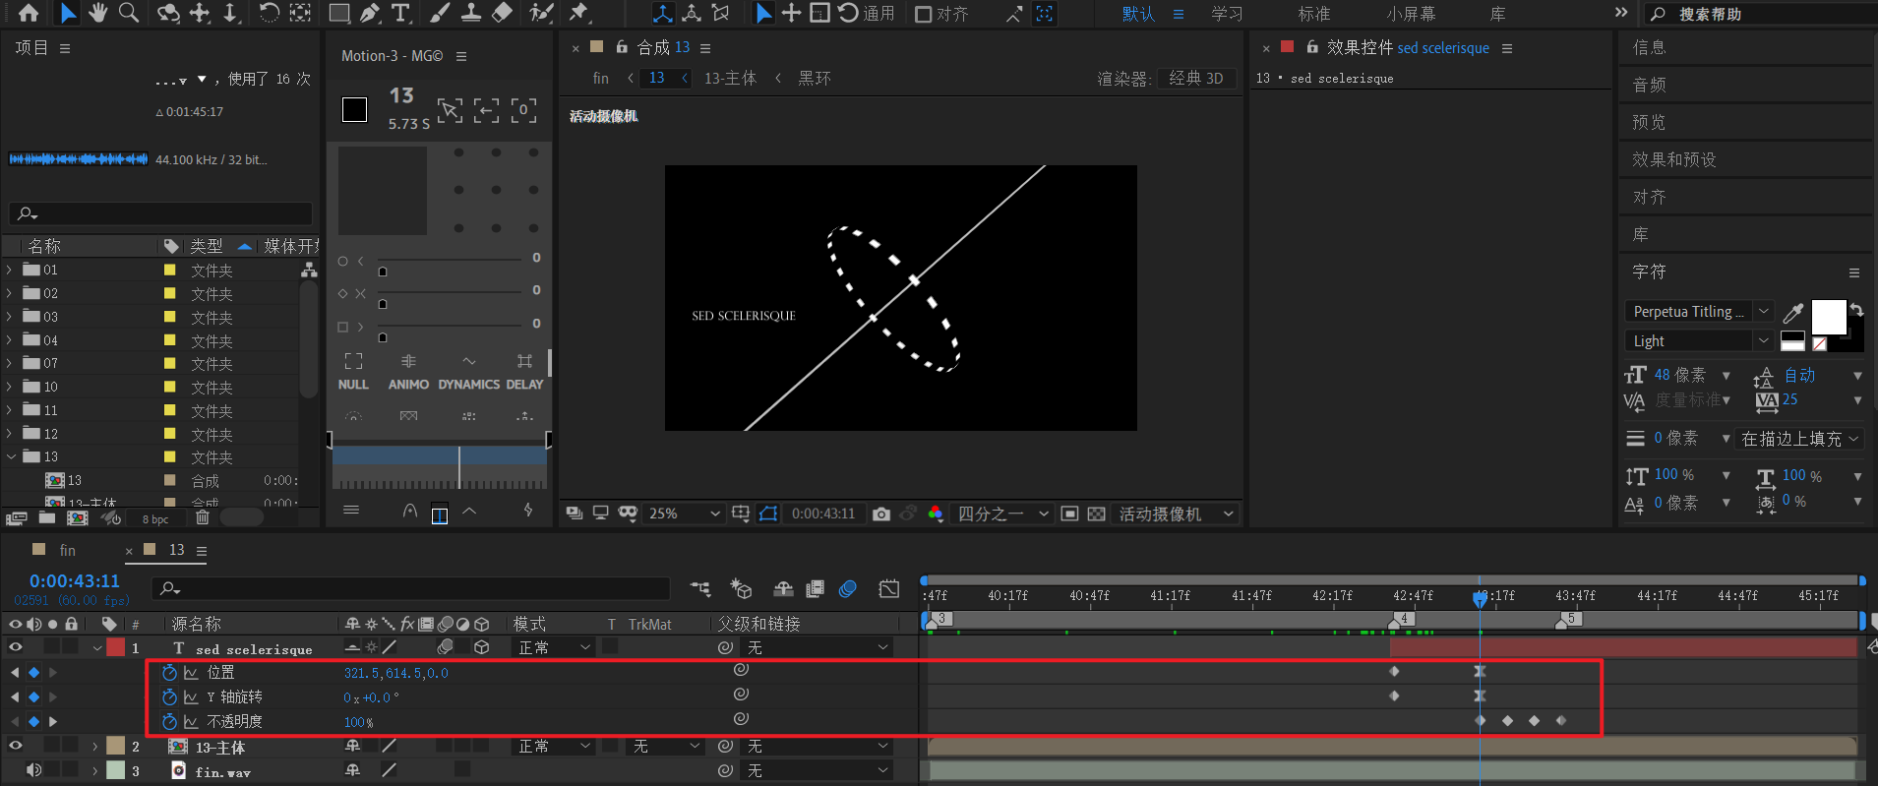Click 13-主体 breadcrumb in viewer

coord(730,78)
